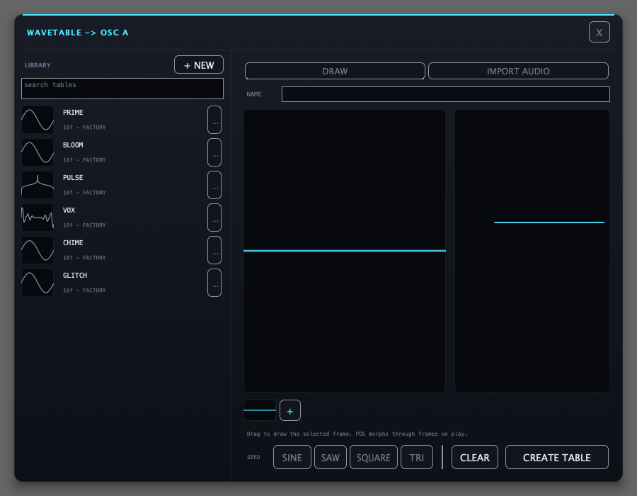
Task: Click in the large waveform drawing canvas
Action: coord(345,251)
